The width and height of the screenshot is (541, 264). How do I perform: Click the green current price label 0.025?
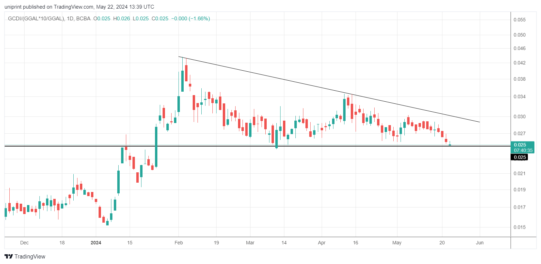[520, 145]
